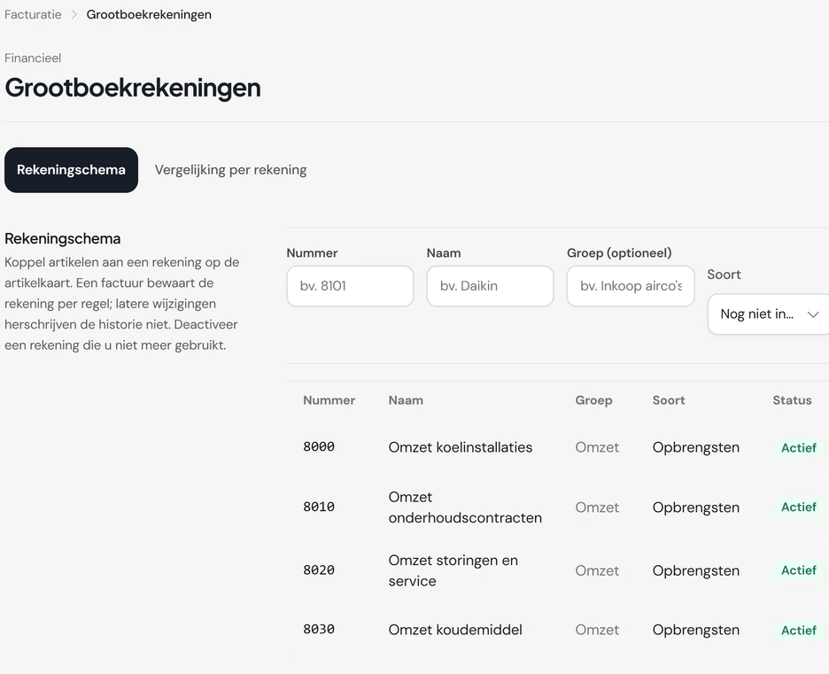Open the Facturatie breadcrumb link
829x674 pixels.
[33, 14]
